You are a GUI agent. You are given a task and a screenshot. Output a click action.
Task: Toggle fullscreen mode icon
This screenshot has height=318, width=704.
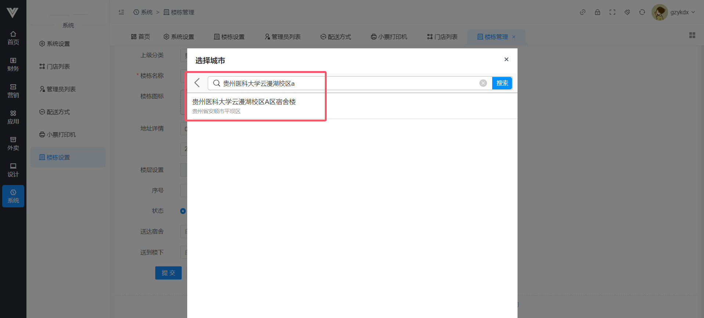tap(612, 12)
